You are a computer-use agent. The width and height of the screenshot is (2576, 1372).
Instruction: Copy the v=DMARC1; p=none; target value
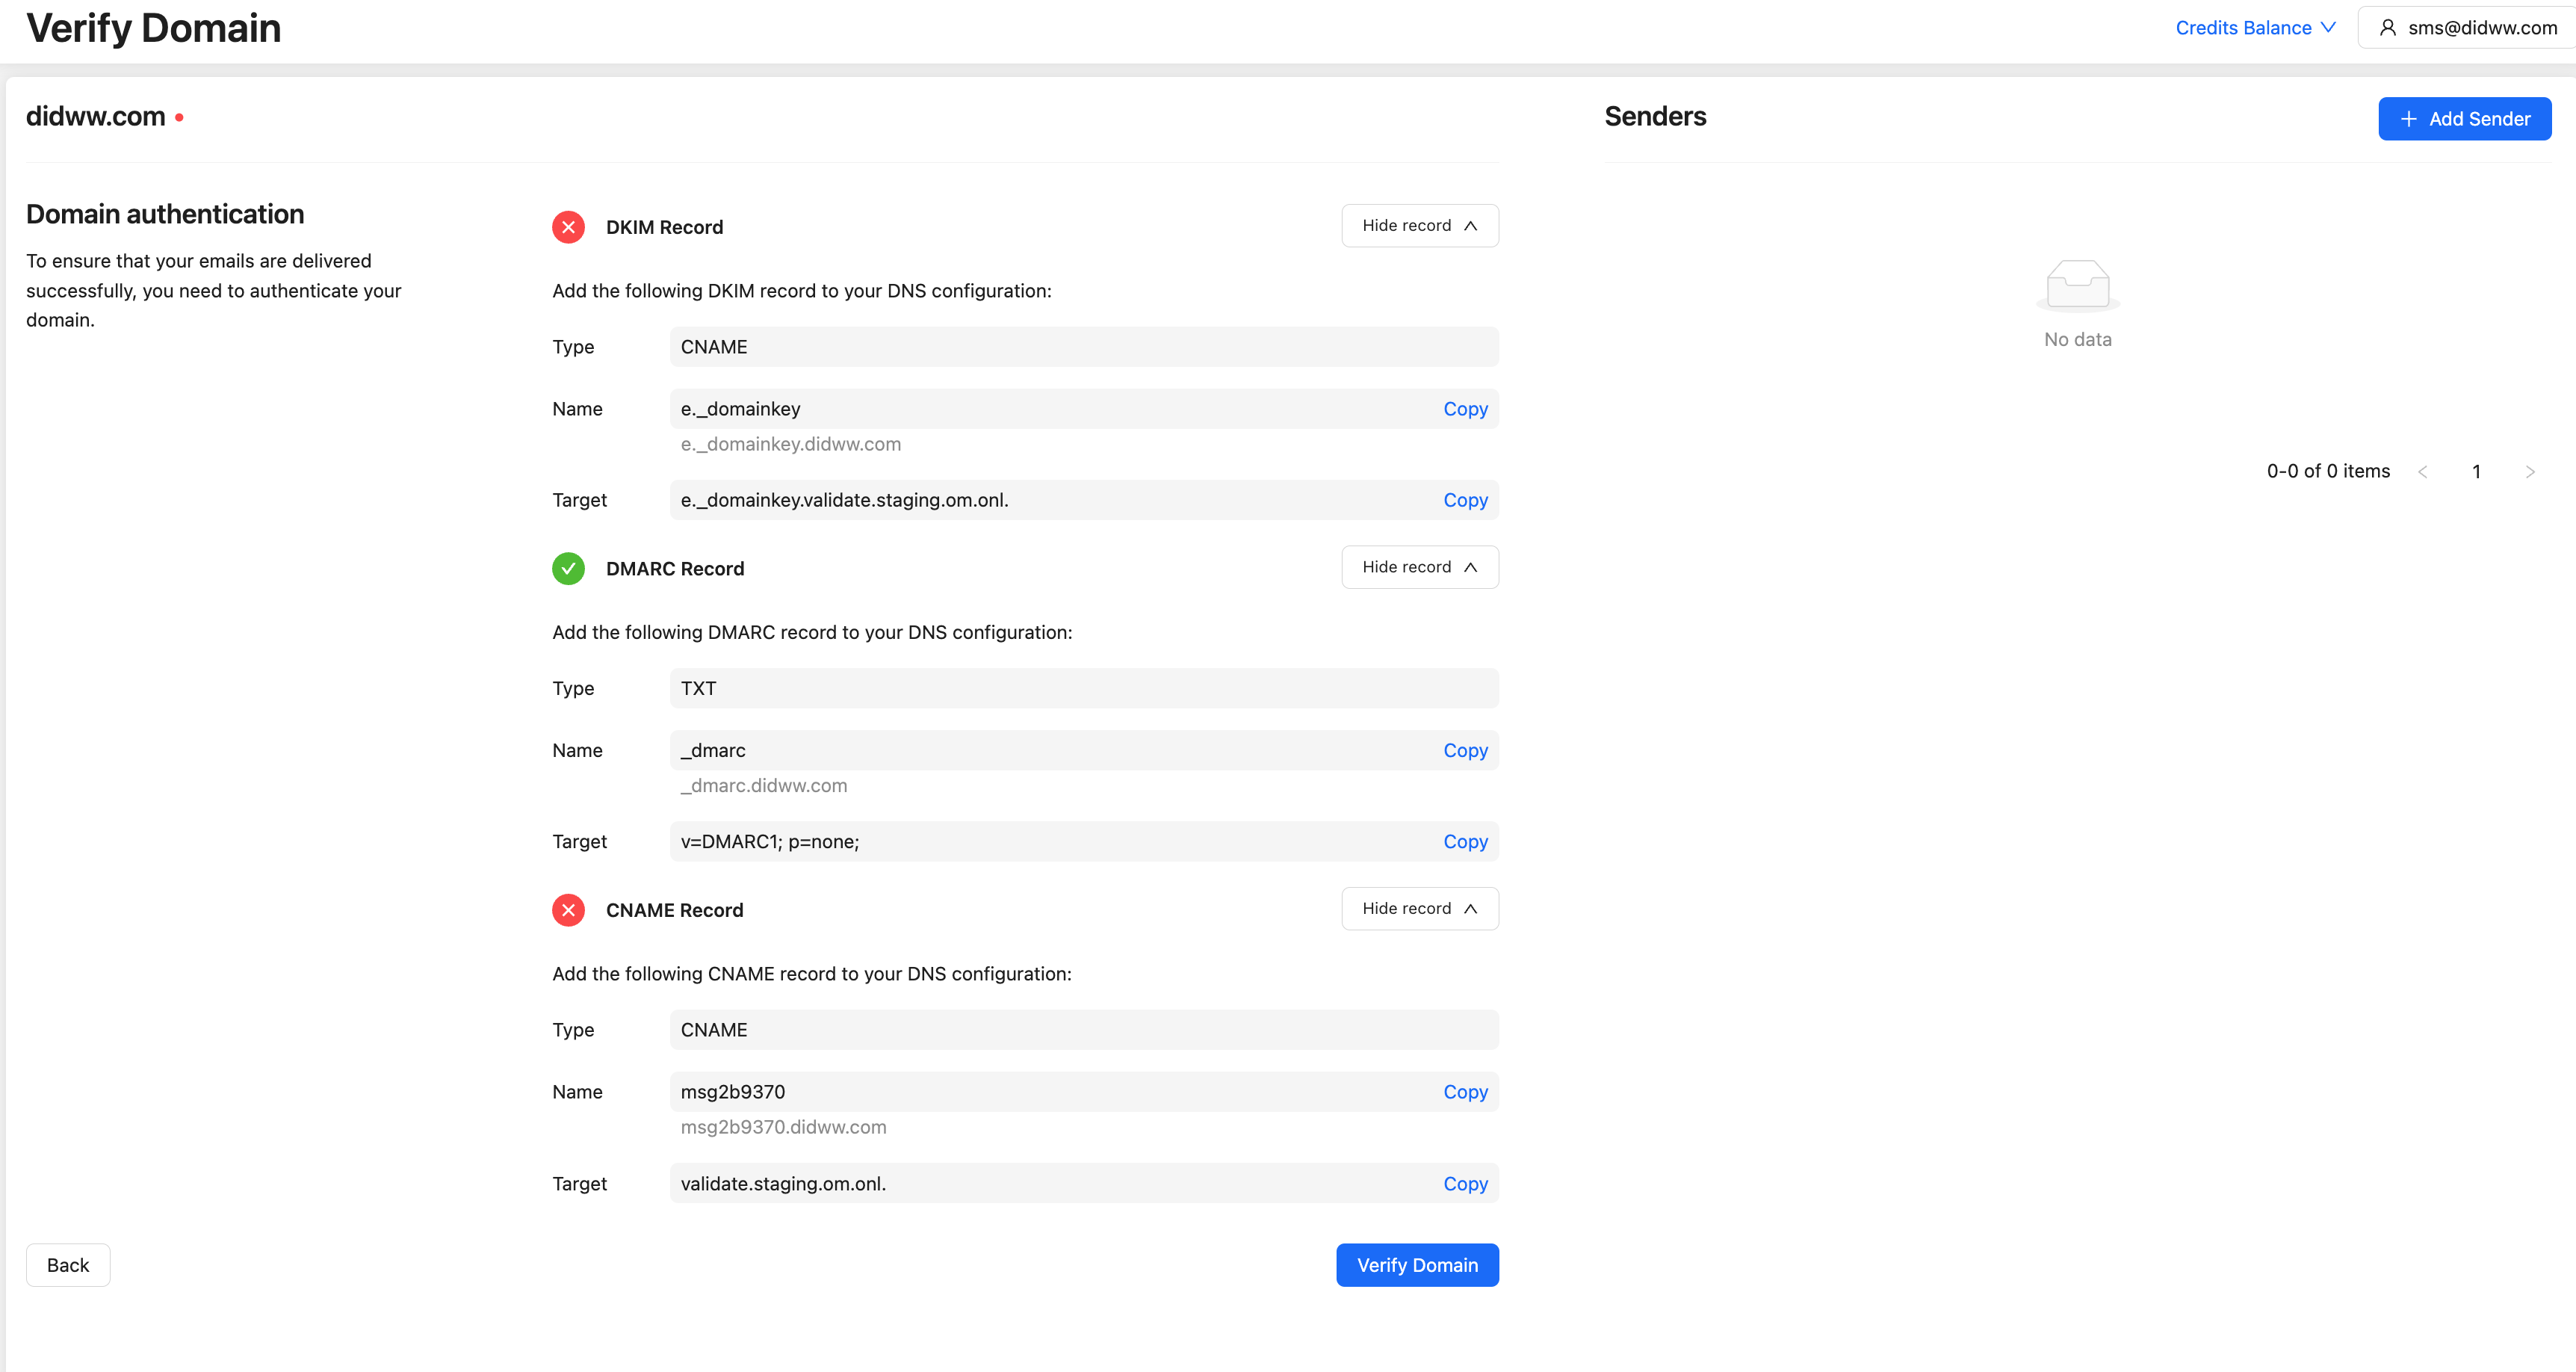tap(1465, 842)
